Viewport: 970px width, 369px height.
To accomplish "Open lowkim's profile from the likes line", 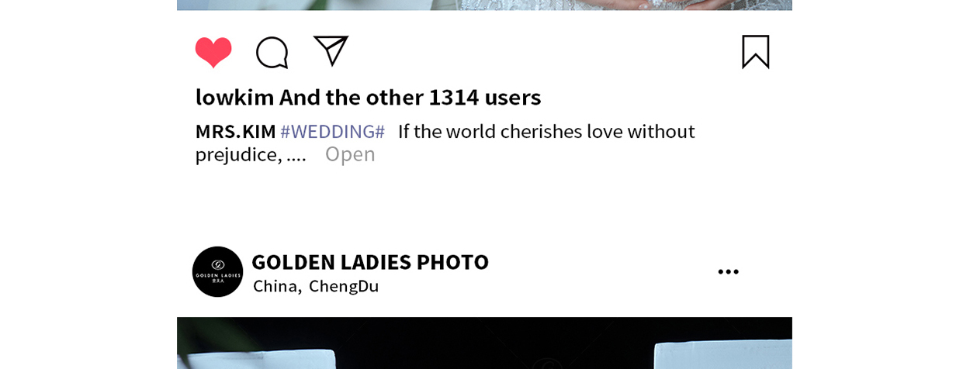I will [x=234, y=97].
